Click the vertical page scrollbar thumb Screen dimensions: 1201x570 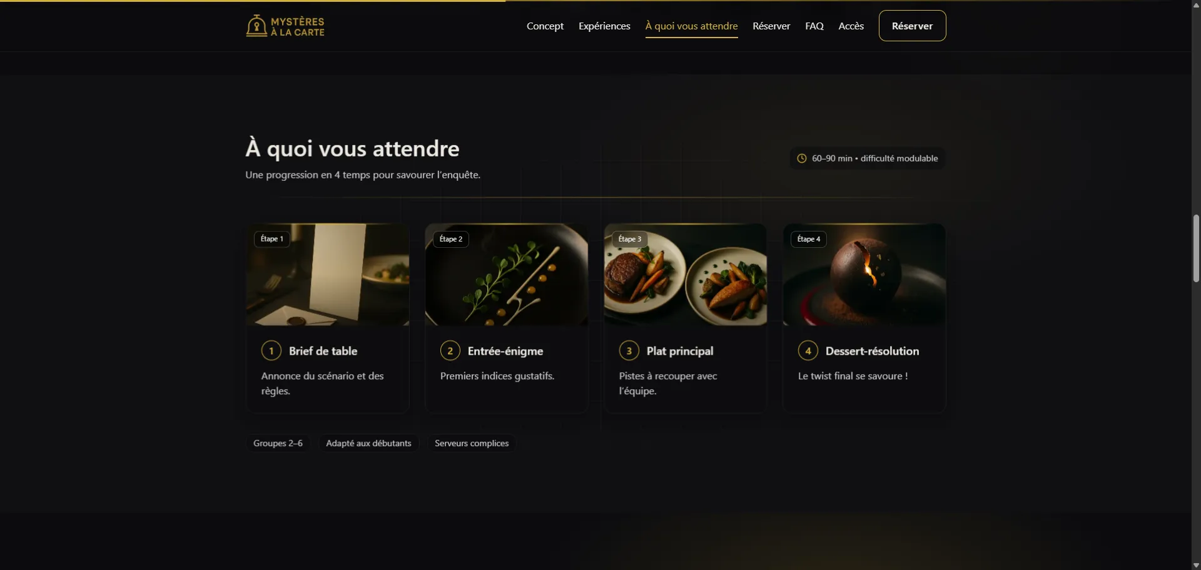[x=1196, y=248]
